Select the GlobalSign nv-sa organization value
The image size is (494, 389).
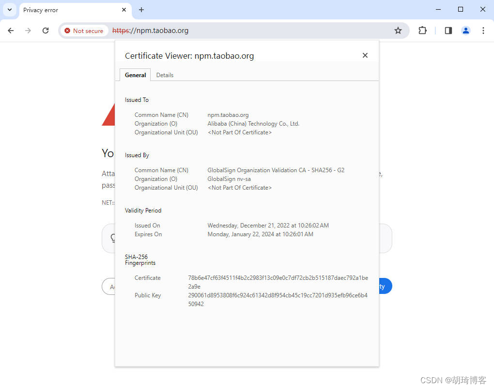(x=229, y=179)
